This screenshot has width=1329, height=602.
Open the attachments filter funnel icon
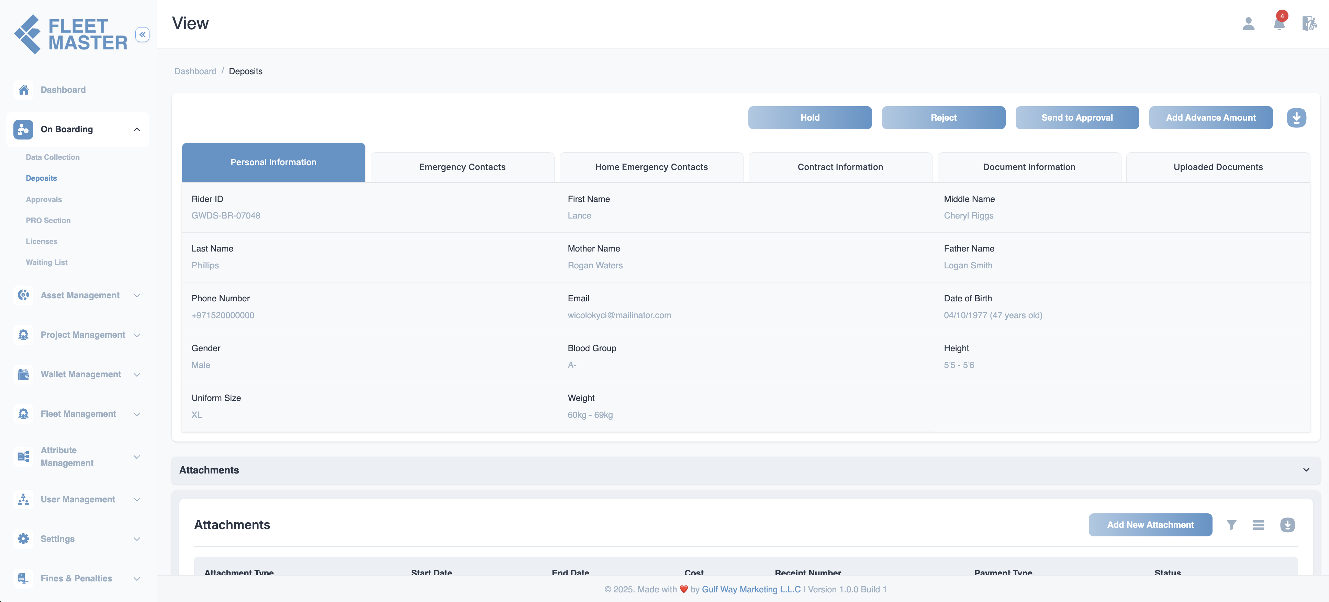(1231, 525)
